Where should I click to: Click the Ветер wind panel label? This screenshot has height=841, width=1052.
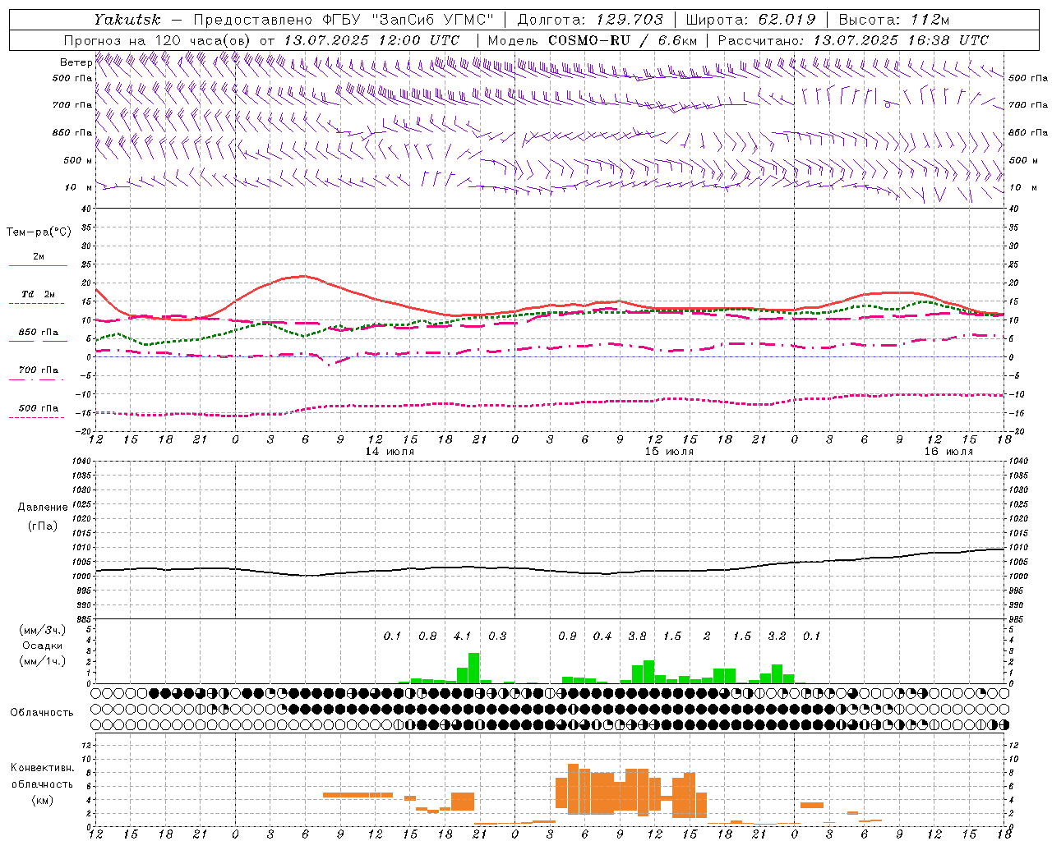click(x=76, y=62)
